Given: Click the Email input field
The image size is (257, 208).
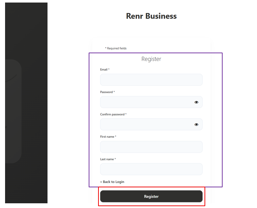Looking at the screenshot, I should (x=151, y=80).
